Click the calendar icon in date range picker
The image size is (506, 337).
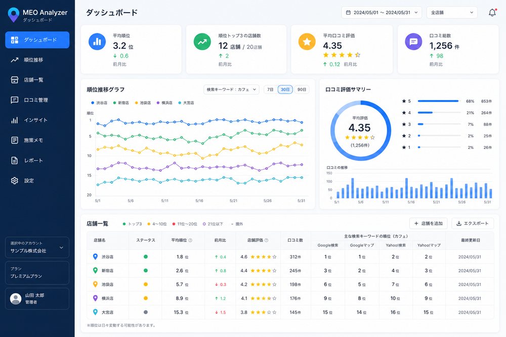[348, 13]
